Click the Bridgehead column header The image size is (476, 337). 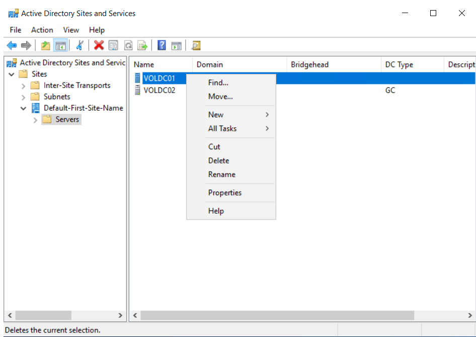click(309, 64)
